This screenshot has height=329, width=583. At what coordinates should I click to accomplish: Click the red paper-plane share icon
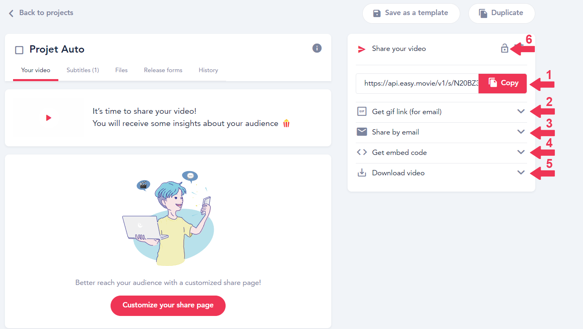pos(361,49)
